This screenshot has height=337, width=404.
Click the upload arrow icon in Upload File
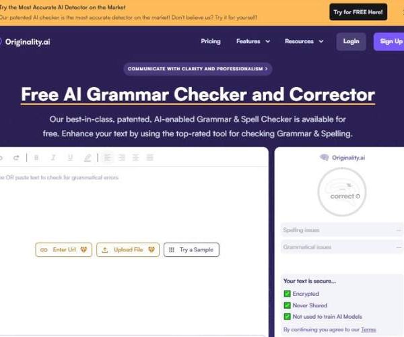click(x=105, y=250)
